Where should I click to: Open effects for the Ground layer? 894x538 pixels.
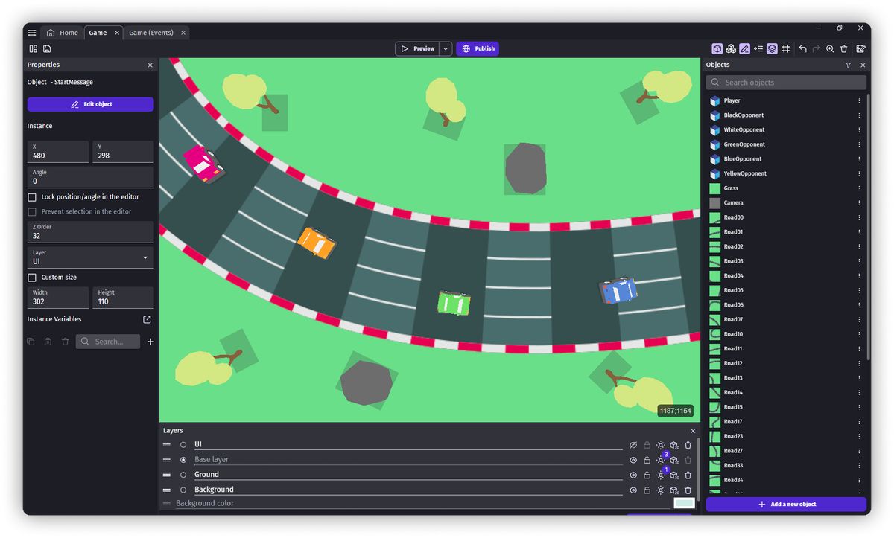point(661,475)
